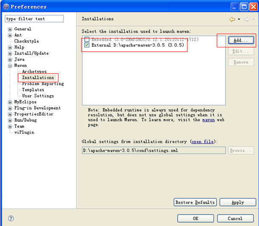Check the Embedded maven installation checkbox

[x=87, y=39]
